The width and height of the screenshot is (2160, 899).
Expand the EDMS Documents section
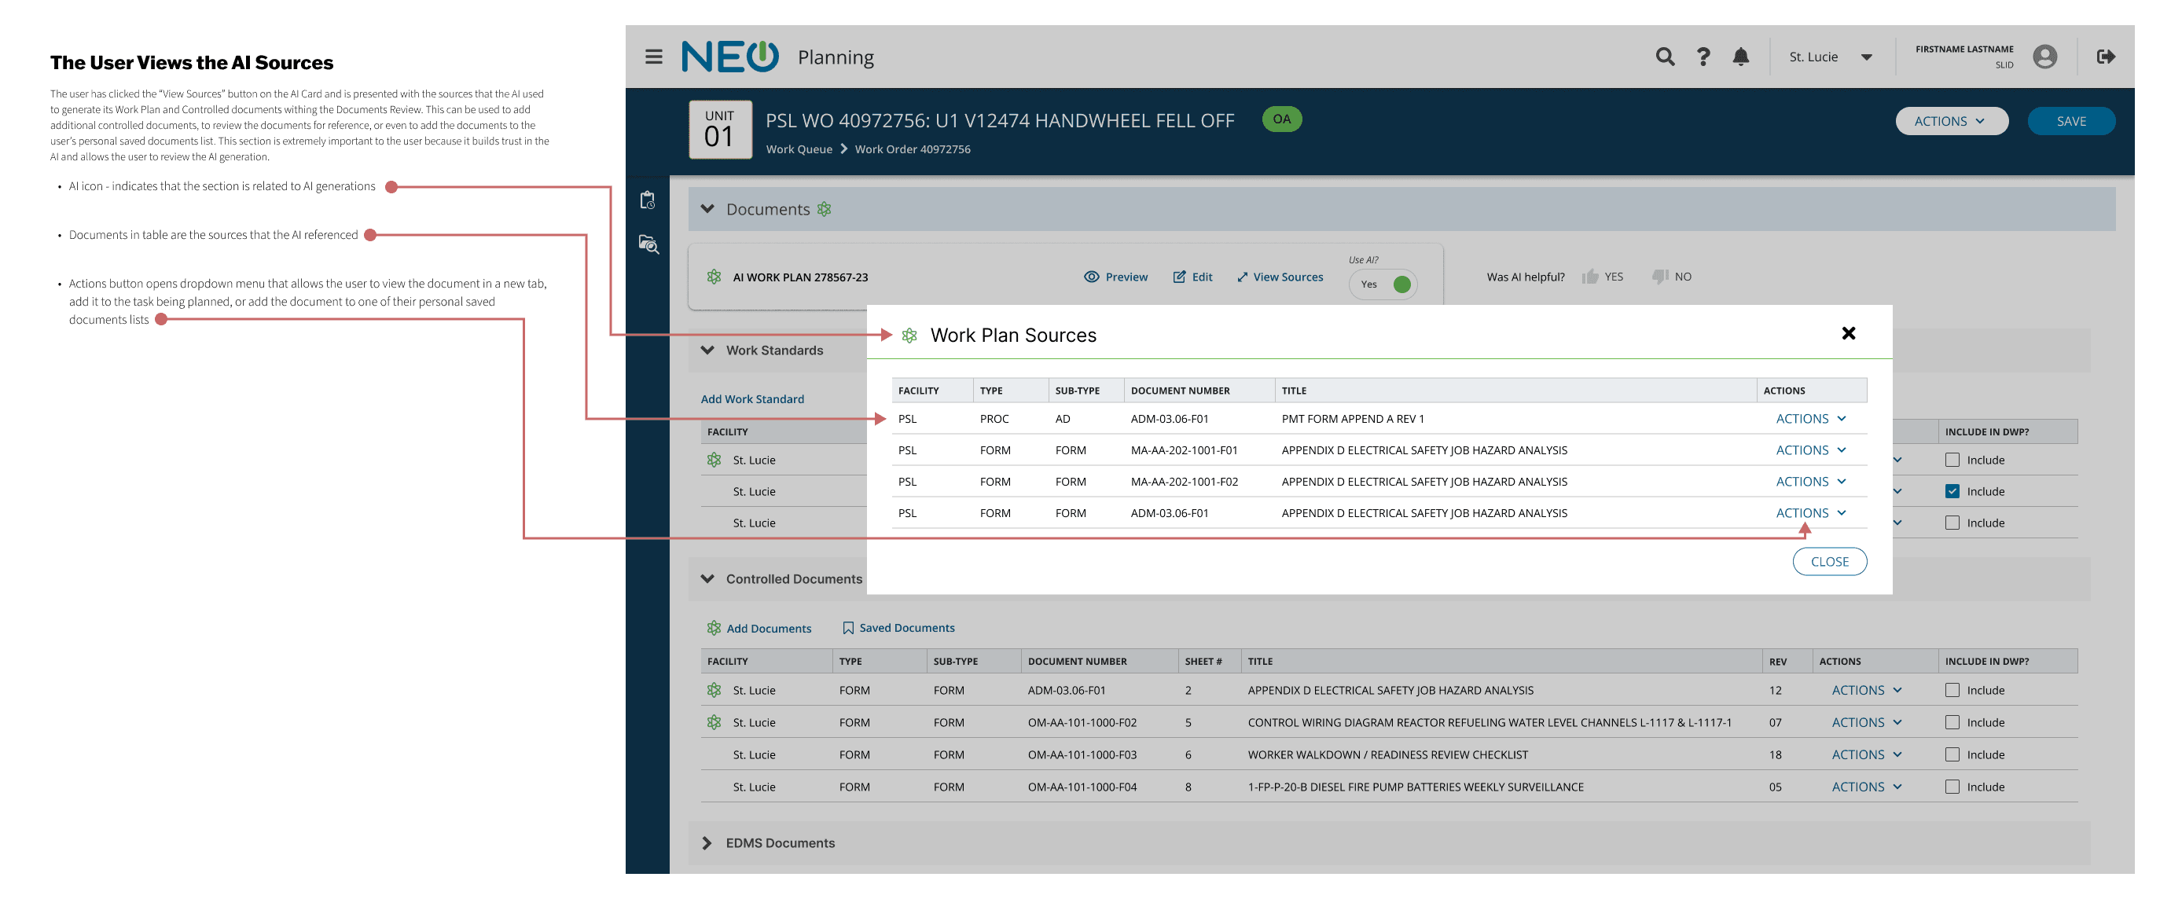(x=707, y=842)
